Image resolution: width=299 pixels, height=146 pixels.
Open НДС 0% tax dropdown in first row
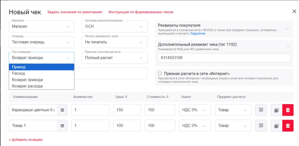click(x=195, y=110)
